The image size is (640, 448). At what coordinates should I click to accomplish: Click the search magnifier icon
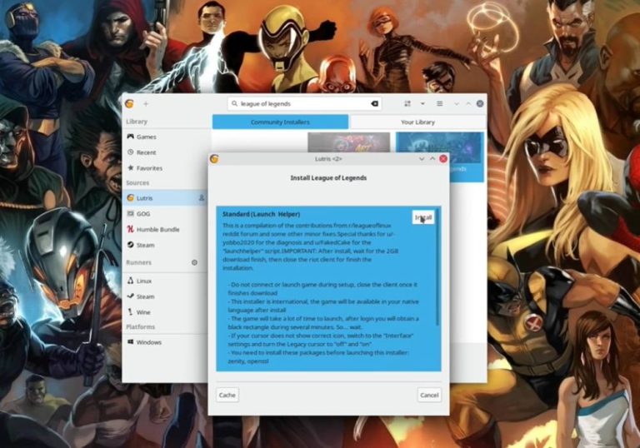click(x=234, y=103)
